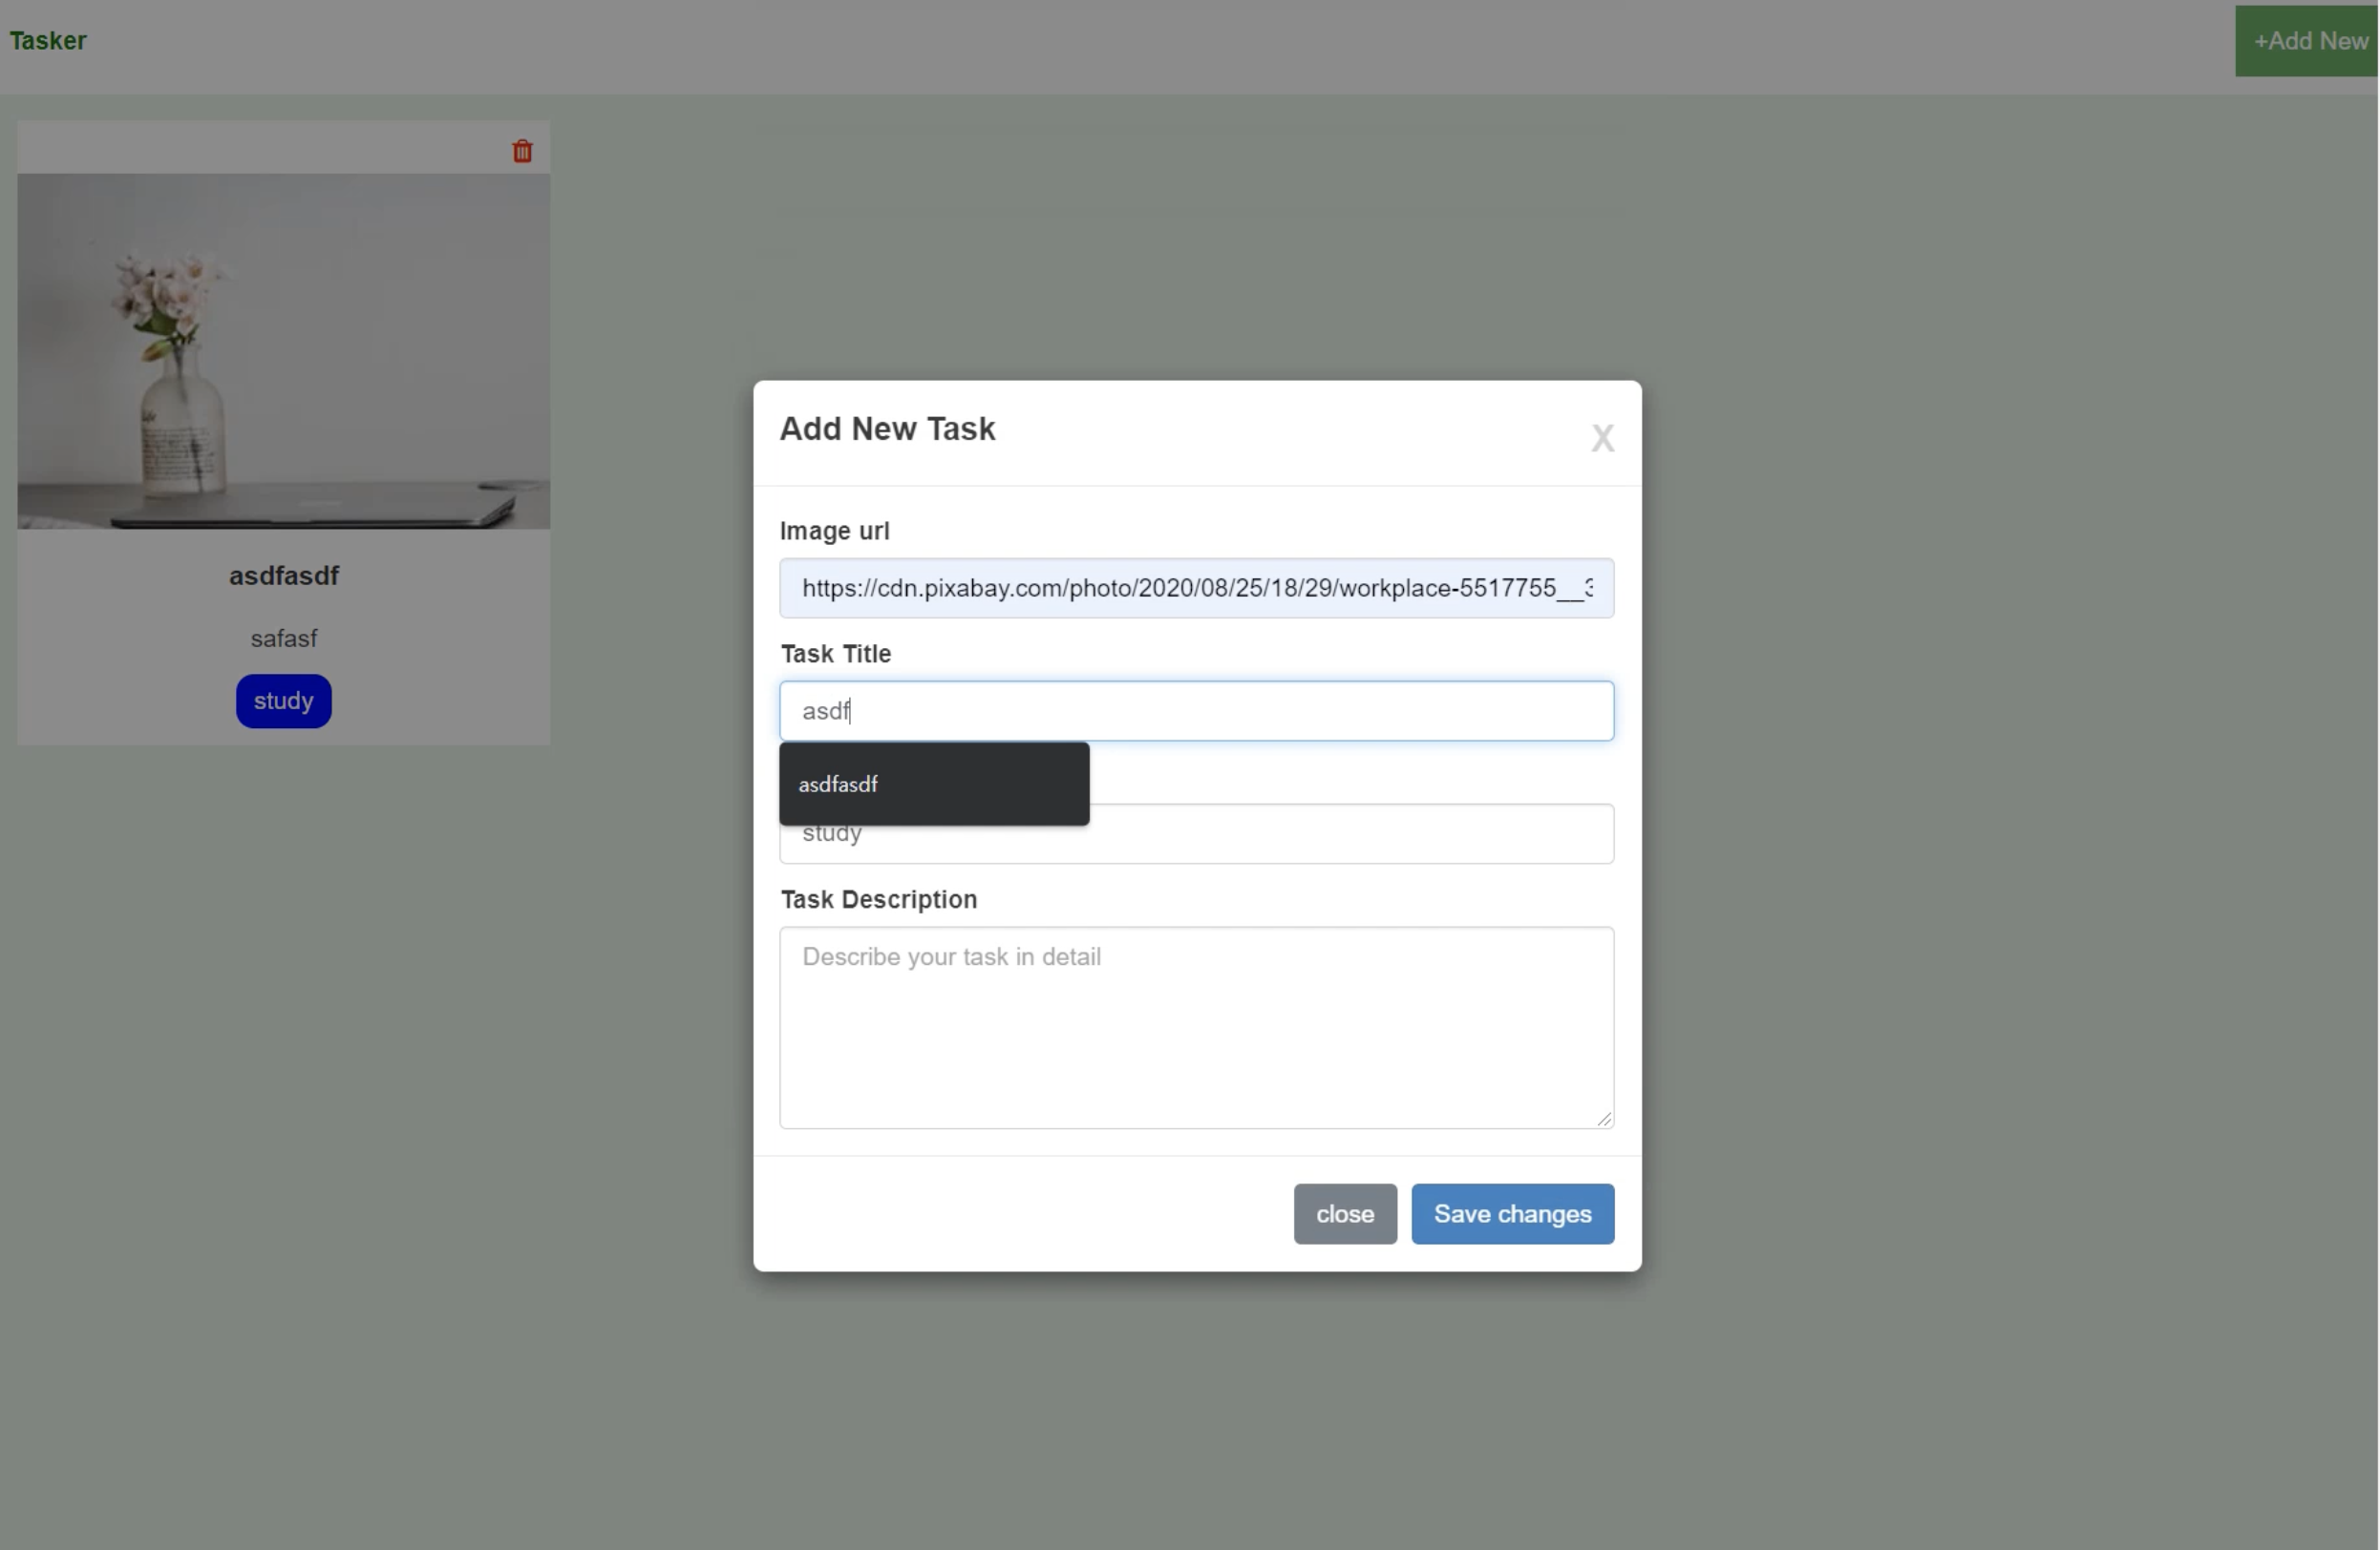Delete the asdfasdf task with trash icon
The height and width of the screenshot is (1550, 2380).
(522, 151)
